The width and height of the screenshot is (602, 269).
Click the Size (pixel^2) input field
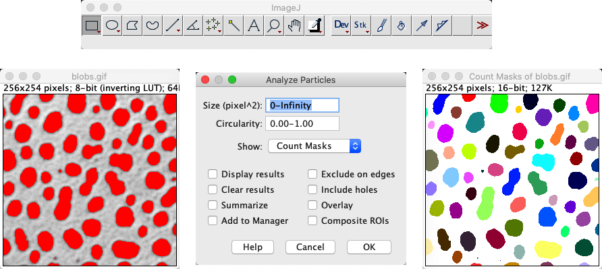click(302, 105)
